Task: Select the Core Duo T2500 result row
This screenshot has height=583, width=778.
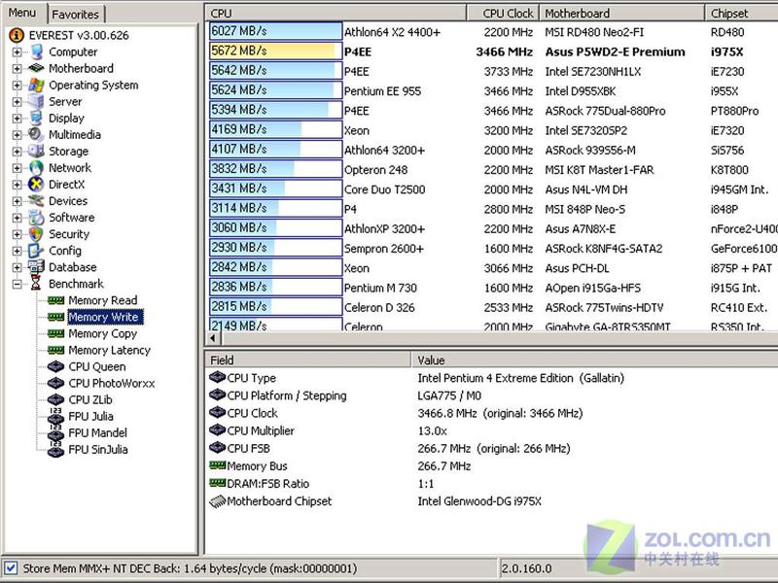Action: click(491, 189)
